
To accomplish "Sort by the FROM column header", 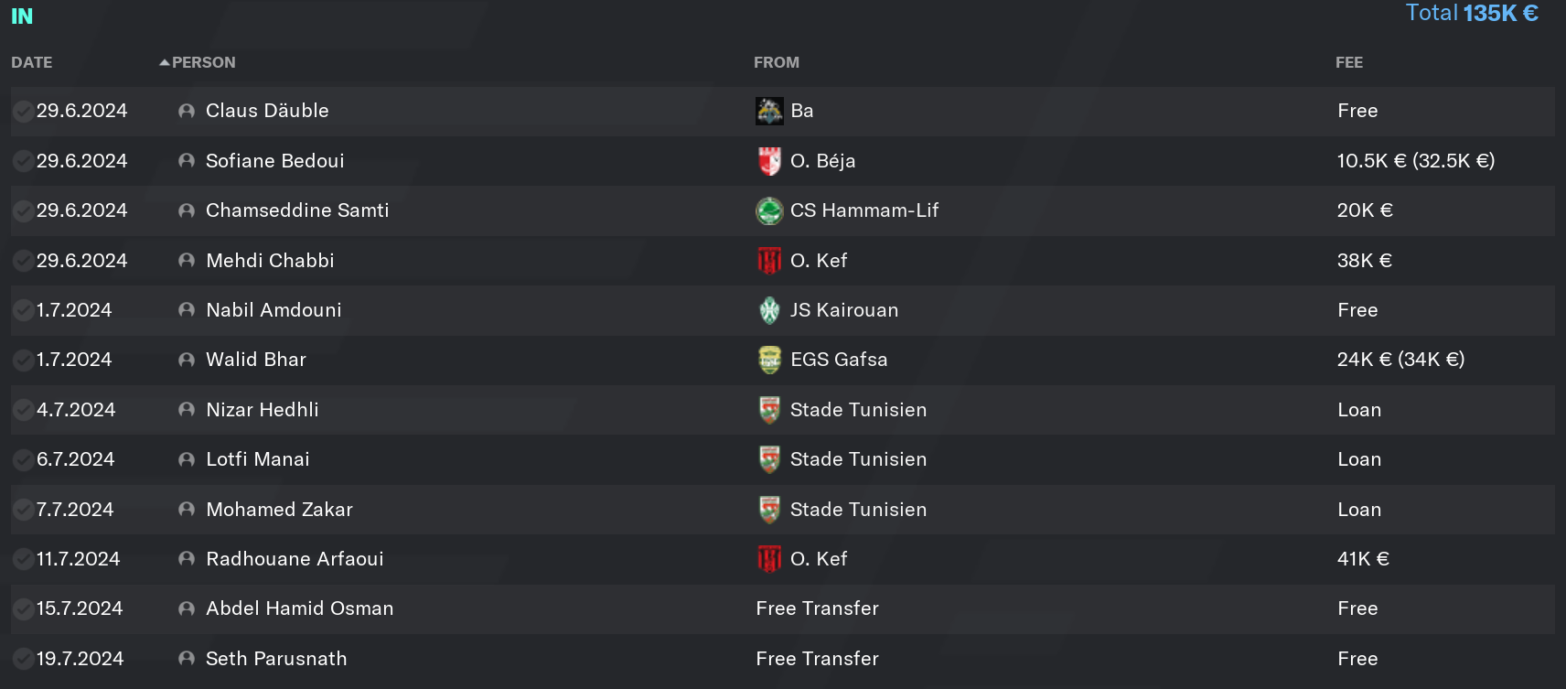I will (x=777, y=62).
